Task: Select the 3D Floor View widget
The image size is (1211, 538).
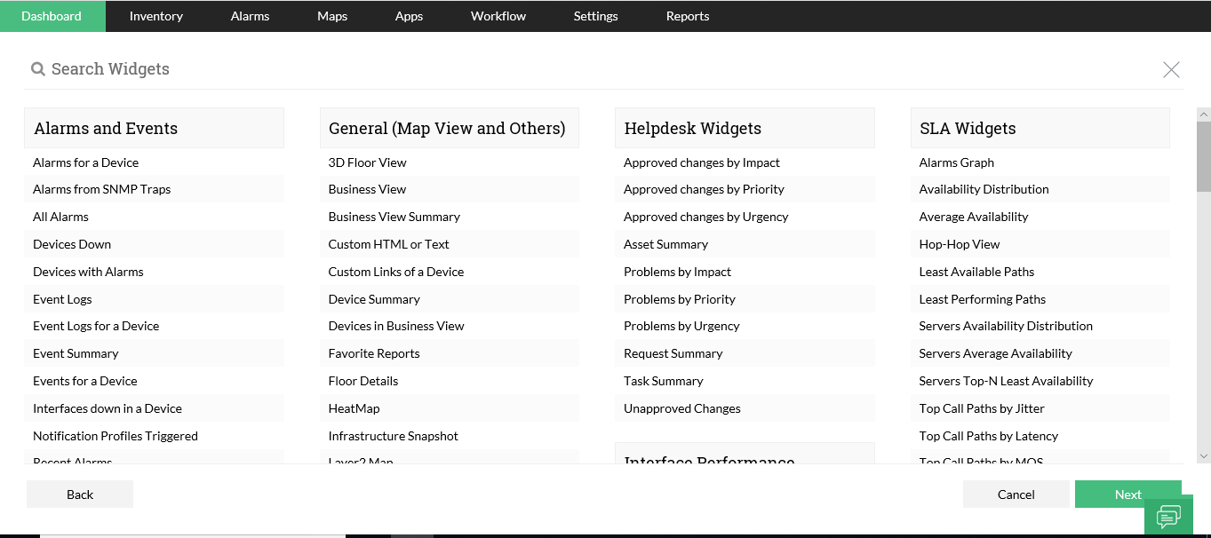Action: pos(367,162)
